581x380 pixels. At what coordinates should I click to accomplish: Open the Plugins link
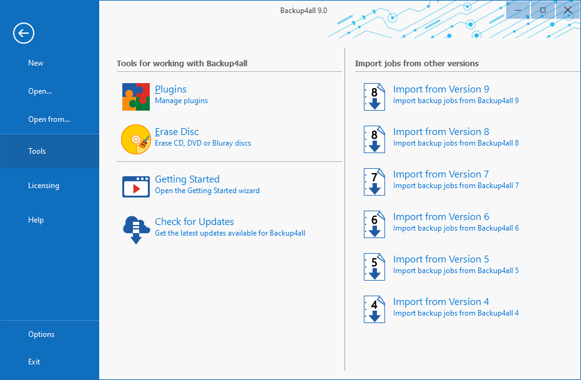tap(170, 89)
